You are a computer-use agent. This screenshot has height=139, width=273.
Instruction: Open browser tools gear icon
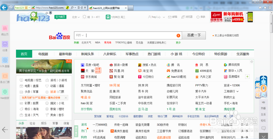pyautogui.click(x=270, y=8)
